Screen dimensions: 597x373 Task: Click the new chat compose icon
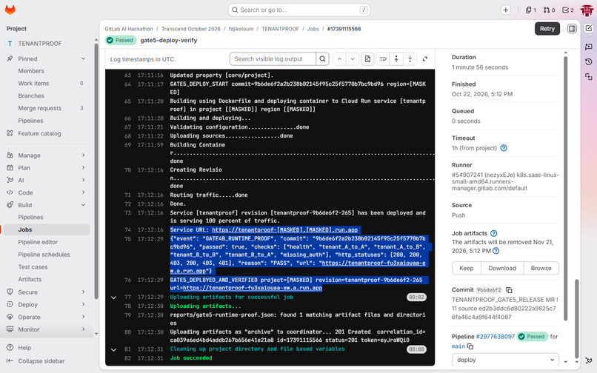click(x=589, y=28)
